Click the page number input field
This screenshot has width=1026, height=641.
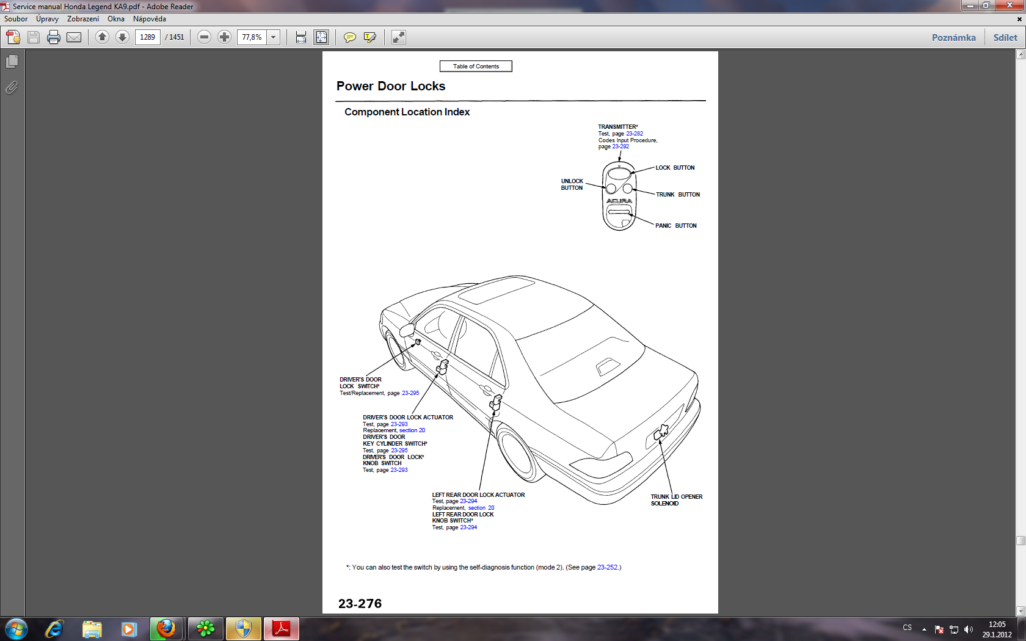pos(148,37)
